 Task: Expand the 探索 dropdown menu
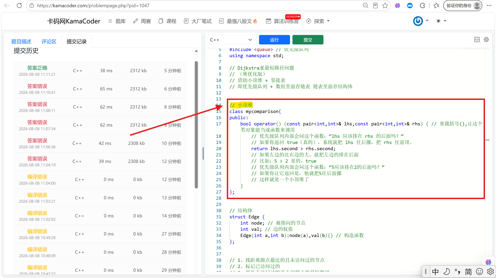click(x=318, y=21)
